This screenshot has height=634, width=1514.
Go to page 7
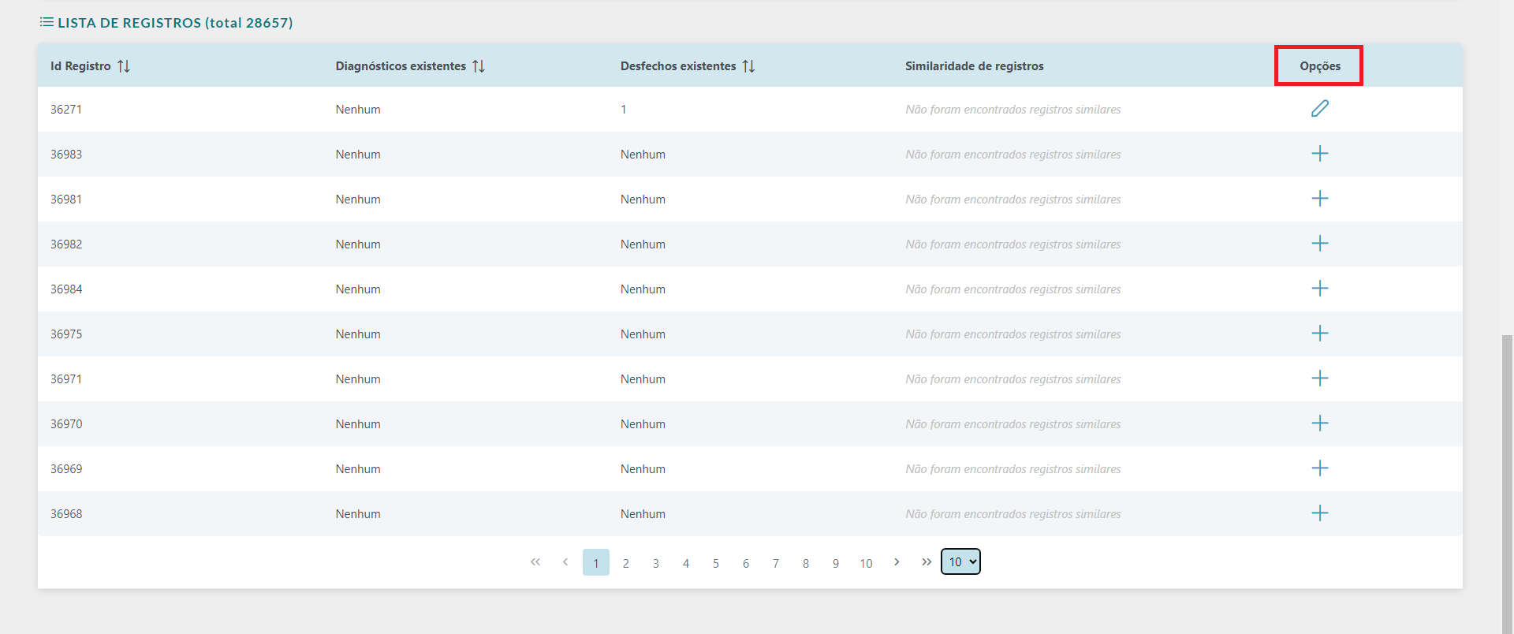click(776, 563)
